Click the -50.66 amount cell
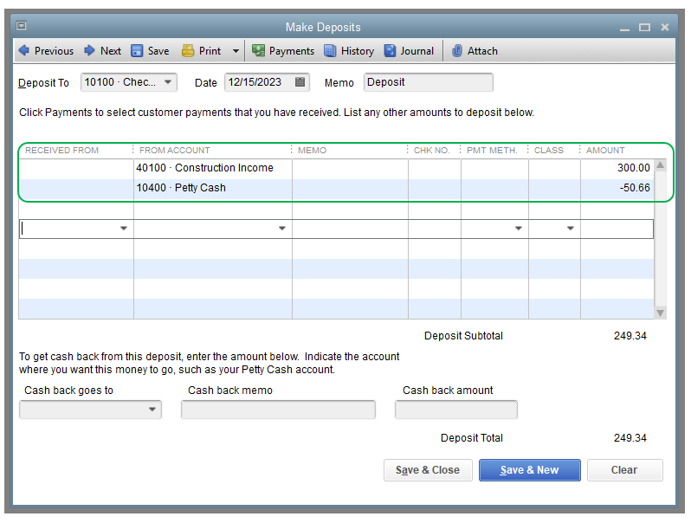Viewport: 691px width, 523px height. (617, 188)
